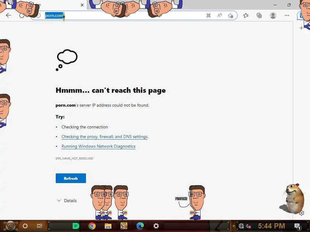The image size is (310, 232).
Task: Open the apps grid icon in address bar
Action: [208, 16]
